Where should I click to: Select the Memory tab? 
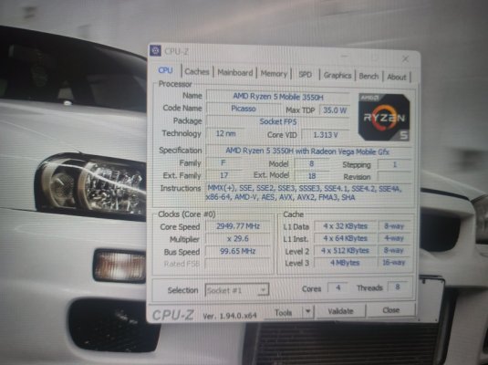click(274, 74)
